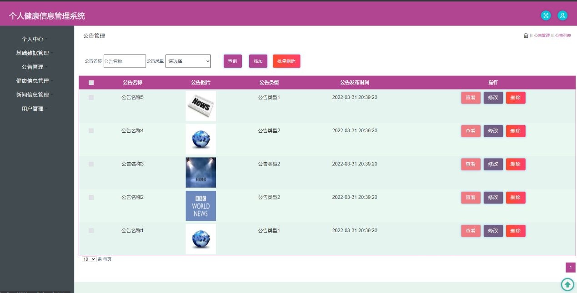Click 修改 for 公告名称3

click(x=493, y=164)
